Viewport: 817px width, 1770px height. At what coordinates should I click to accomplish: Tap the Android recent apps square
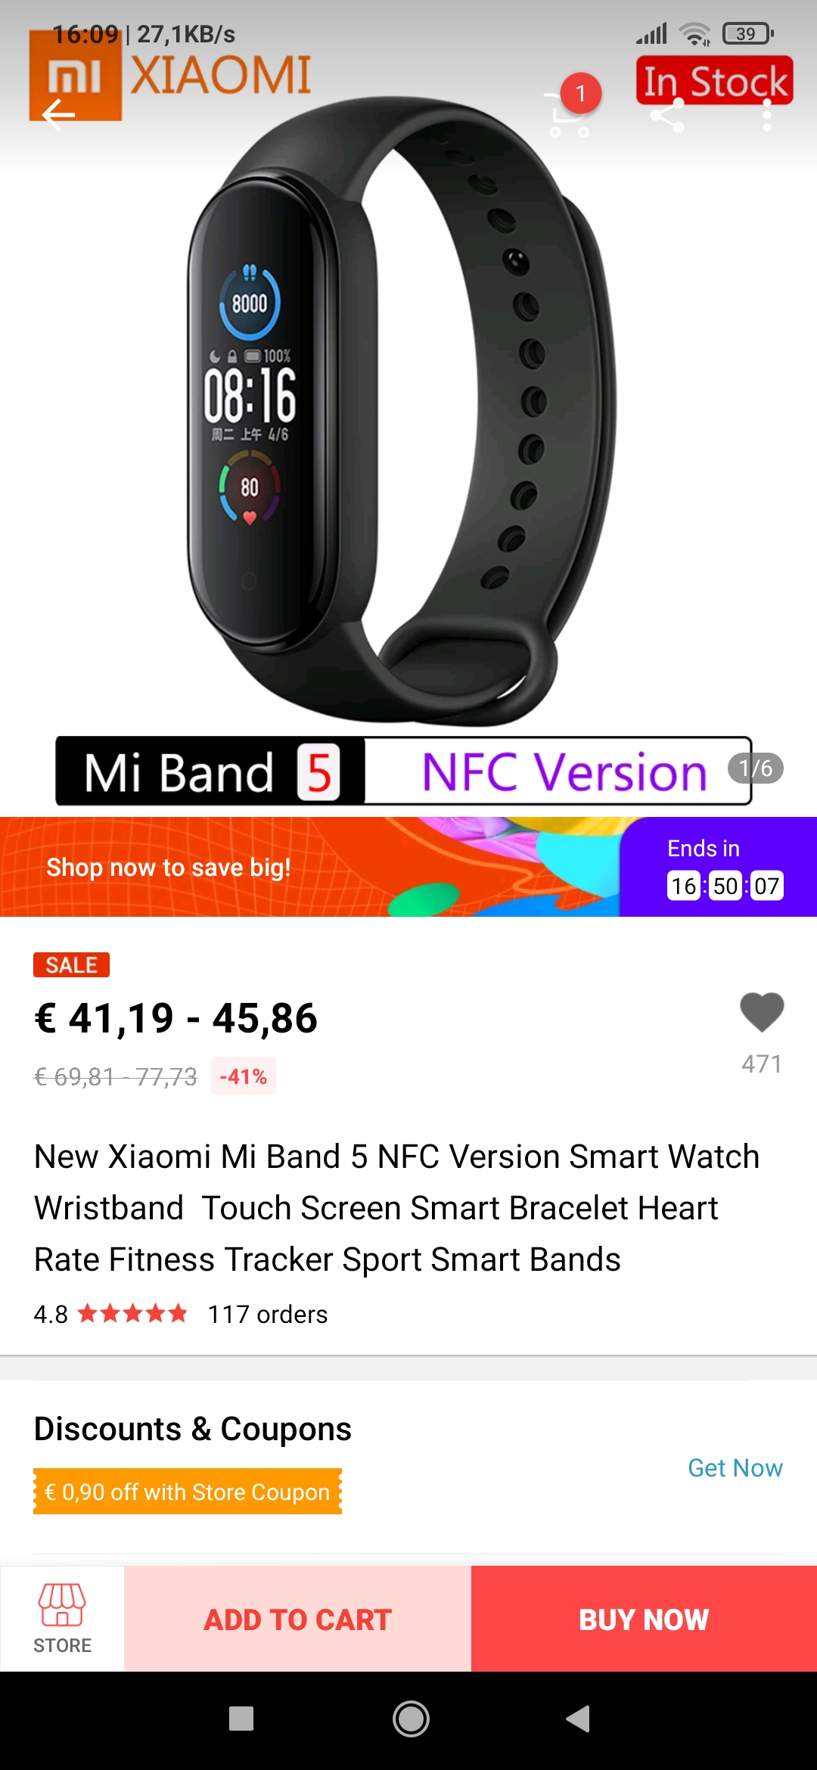(241, 1719)
